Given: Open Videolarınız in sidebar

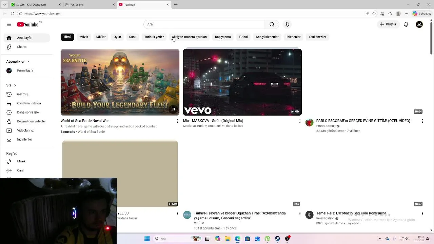Looking at the screenshot, I should 27,130.
